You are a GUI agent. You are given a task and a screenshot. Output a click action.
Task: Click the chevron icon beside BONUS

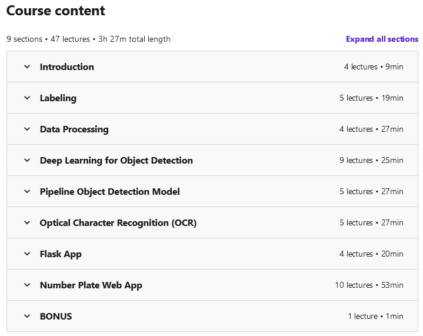(x=27, y=317)
